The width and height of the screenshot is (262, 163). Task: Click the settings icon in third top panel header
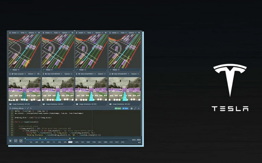coord(106,33)
